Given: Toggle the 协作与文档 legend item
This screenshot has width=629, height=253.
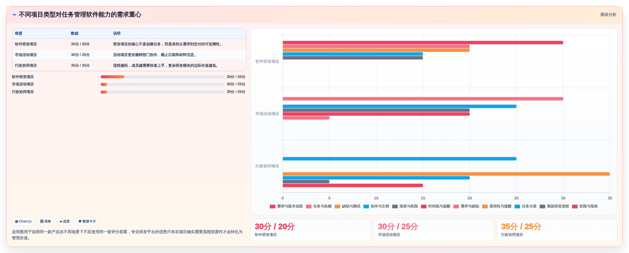Looking at the screenshot, I should coord(376,206).
